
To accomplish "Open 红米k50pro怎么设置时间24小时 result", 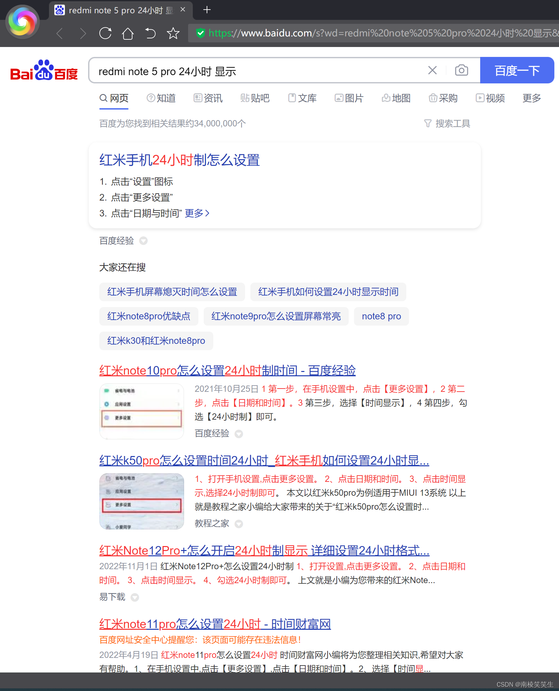I will tap(264, 460).
